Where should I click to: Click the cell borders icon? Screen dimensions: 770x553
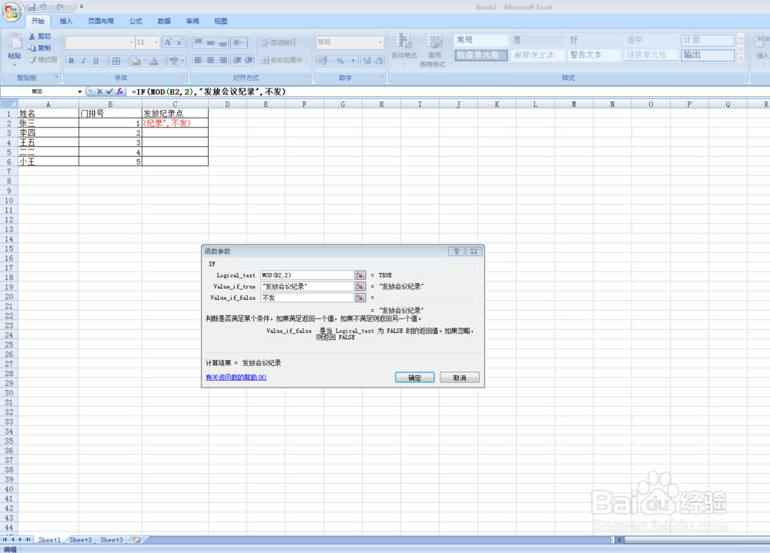pos(116,61)
